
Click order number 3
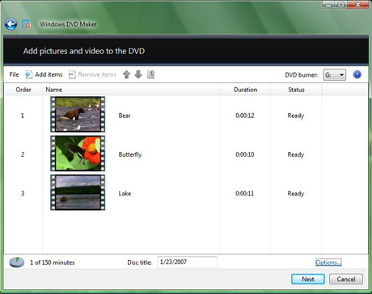point(23,194)
